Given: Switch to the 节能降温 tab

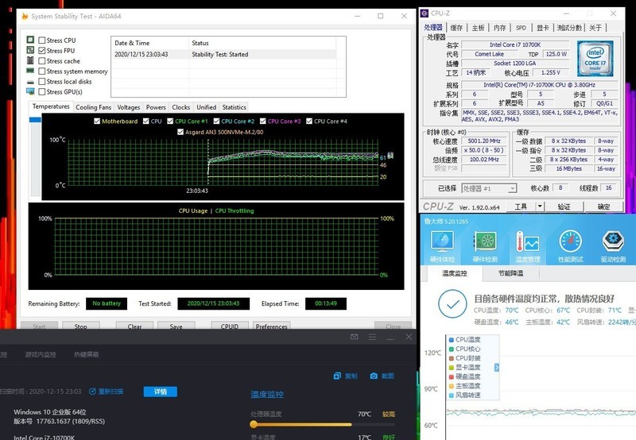Looking at the screenshot, I should coord(511,273).
